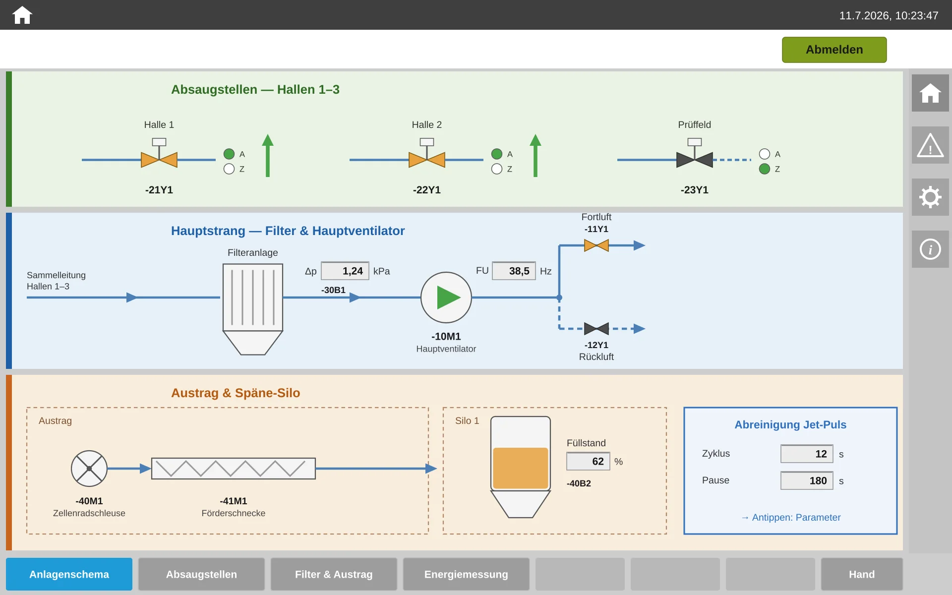Open the info icon in sidebar
This screenshot has width=952, height=595.
pos(930,249)
